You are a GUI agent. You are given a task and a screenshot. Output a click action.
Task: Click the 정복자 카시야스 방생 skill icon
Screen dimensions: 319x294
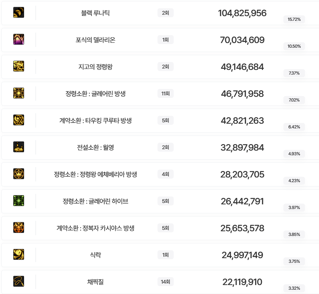tap(19, 228)
